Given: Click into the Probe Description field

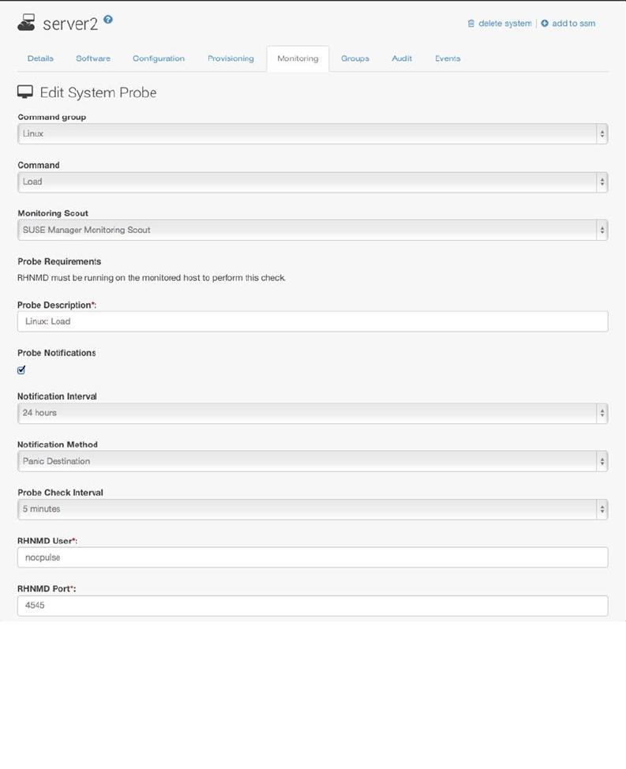Looking at the screenshot, I should (312, 321).
